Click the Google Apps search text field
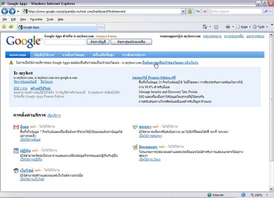 [x=65, y=42]
